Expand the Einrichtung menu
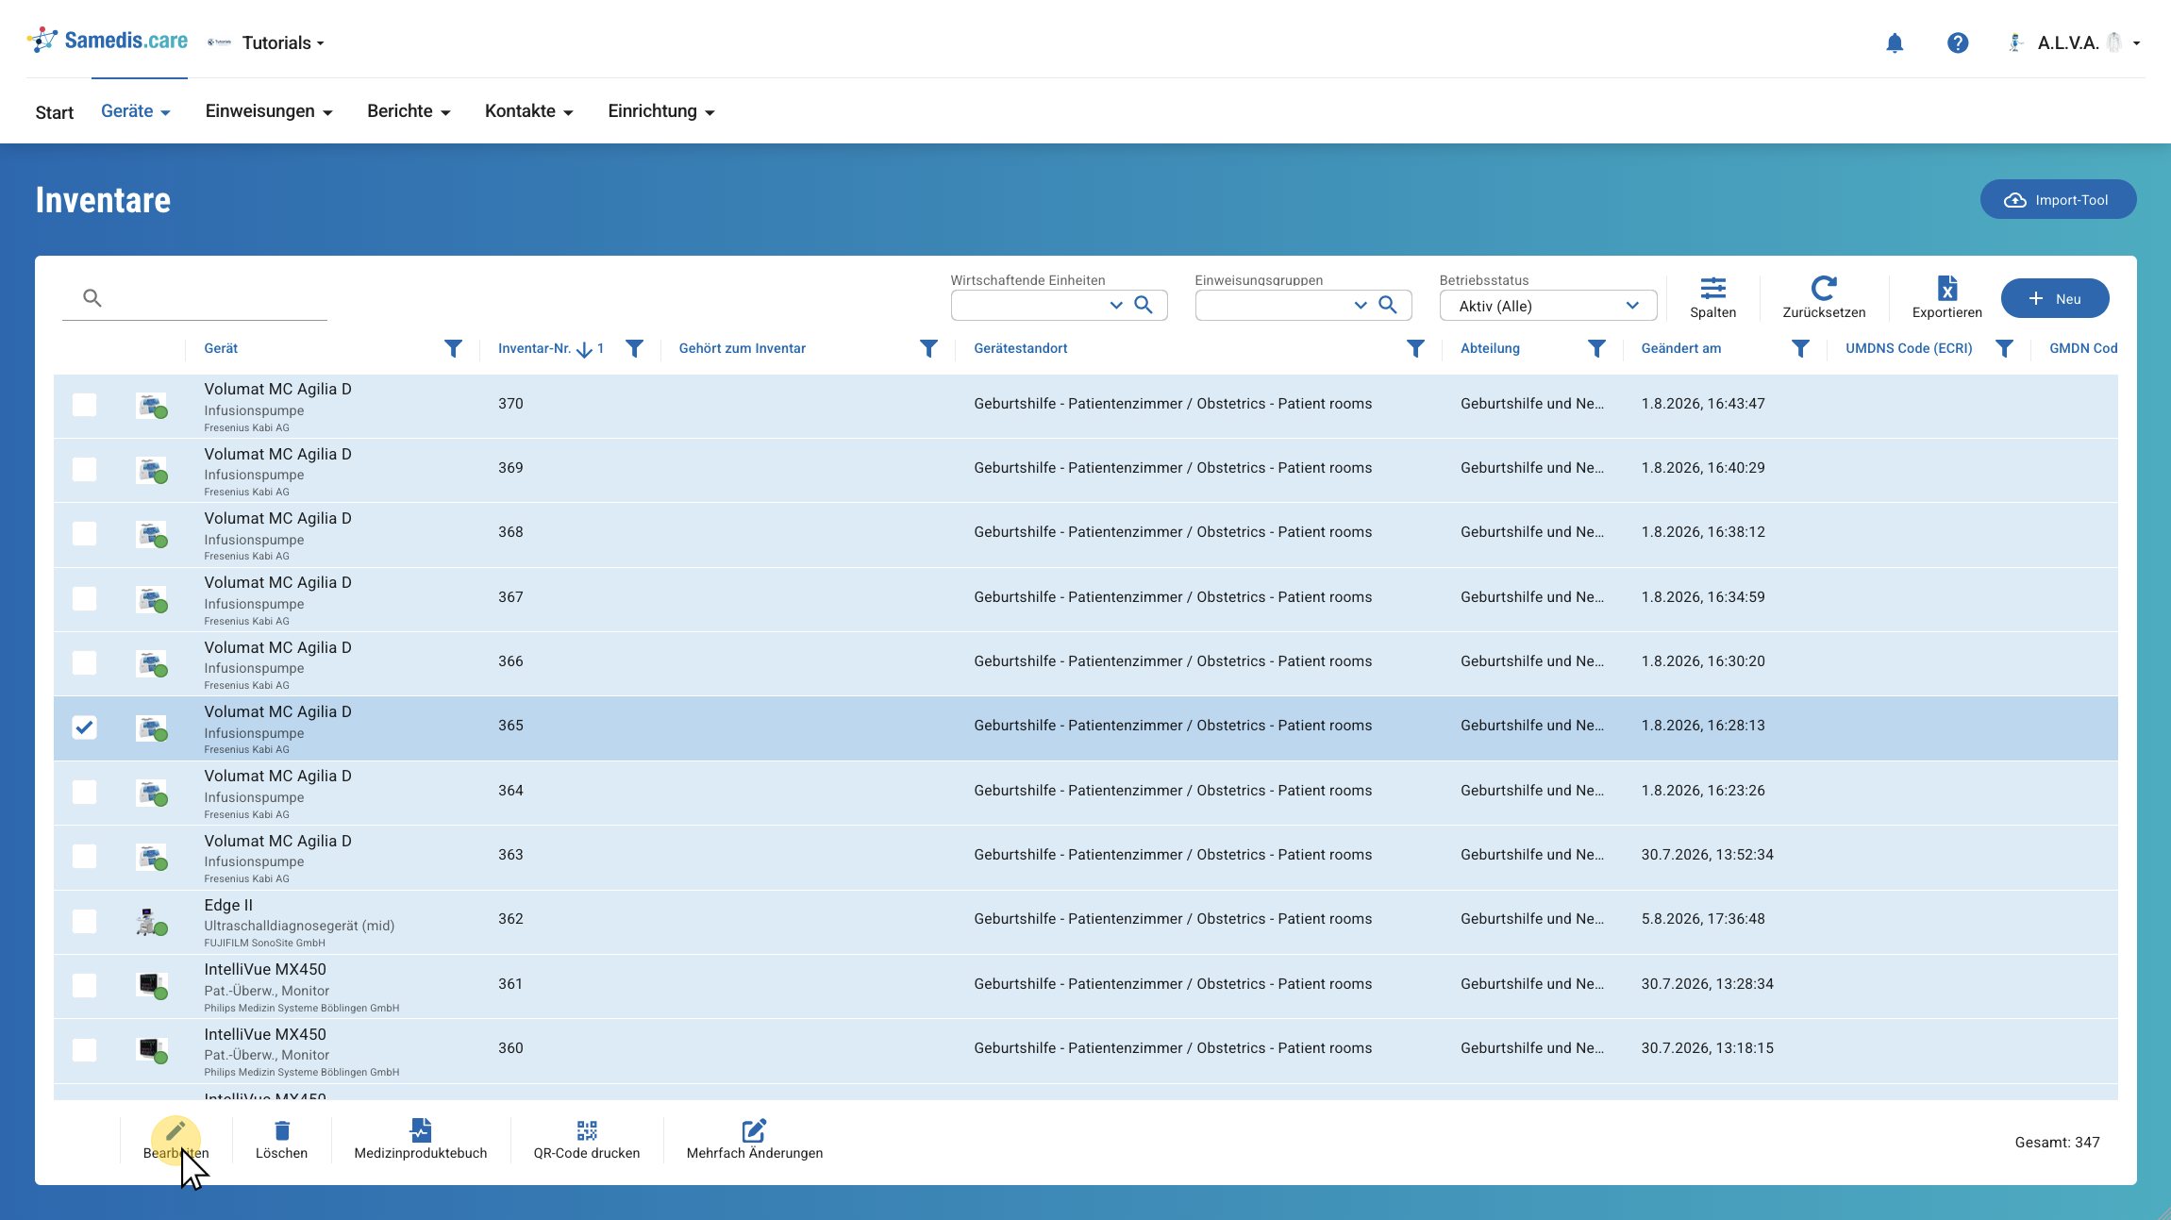Viewport: 2171px width, 1220px height. click(x=661, y=111)
